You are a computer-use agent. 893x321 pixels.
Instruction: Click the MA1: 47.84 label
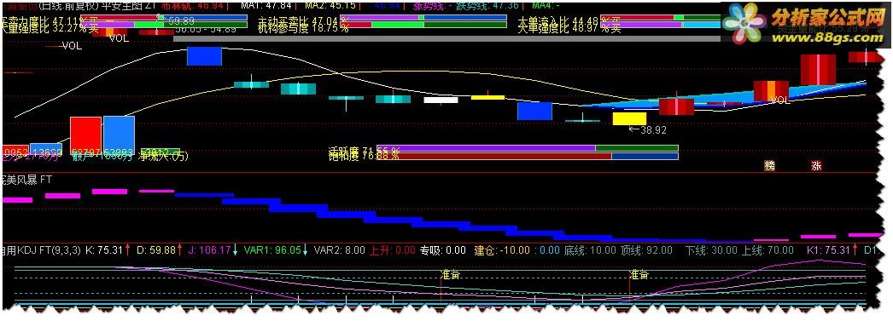click(266, 5)
